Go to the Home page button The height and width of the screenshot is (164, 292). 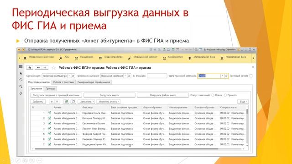[30, 67]
